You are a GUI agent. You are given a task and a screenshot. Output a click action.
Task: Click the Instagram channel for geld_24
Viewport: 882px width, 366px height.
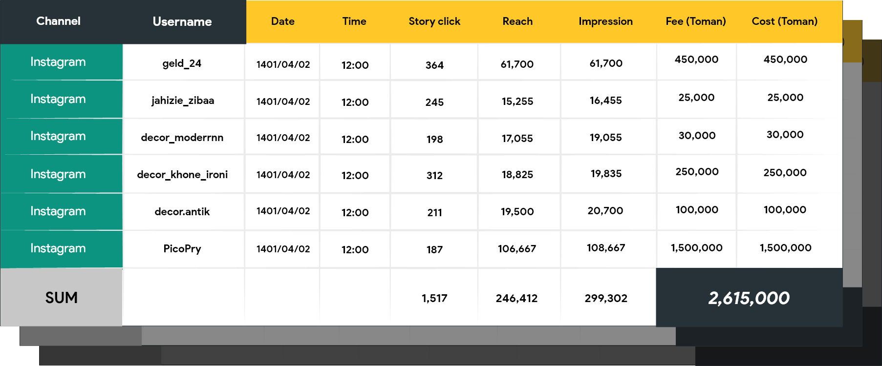pyautogui.click(x=58, y=62)
